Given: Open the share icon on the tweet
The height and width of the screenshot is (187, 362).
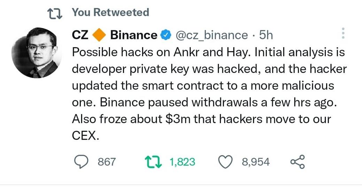Looking at the screenshot, I should 298,162.
